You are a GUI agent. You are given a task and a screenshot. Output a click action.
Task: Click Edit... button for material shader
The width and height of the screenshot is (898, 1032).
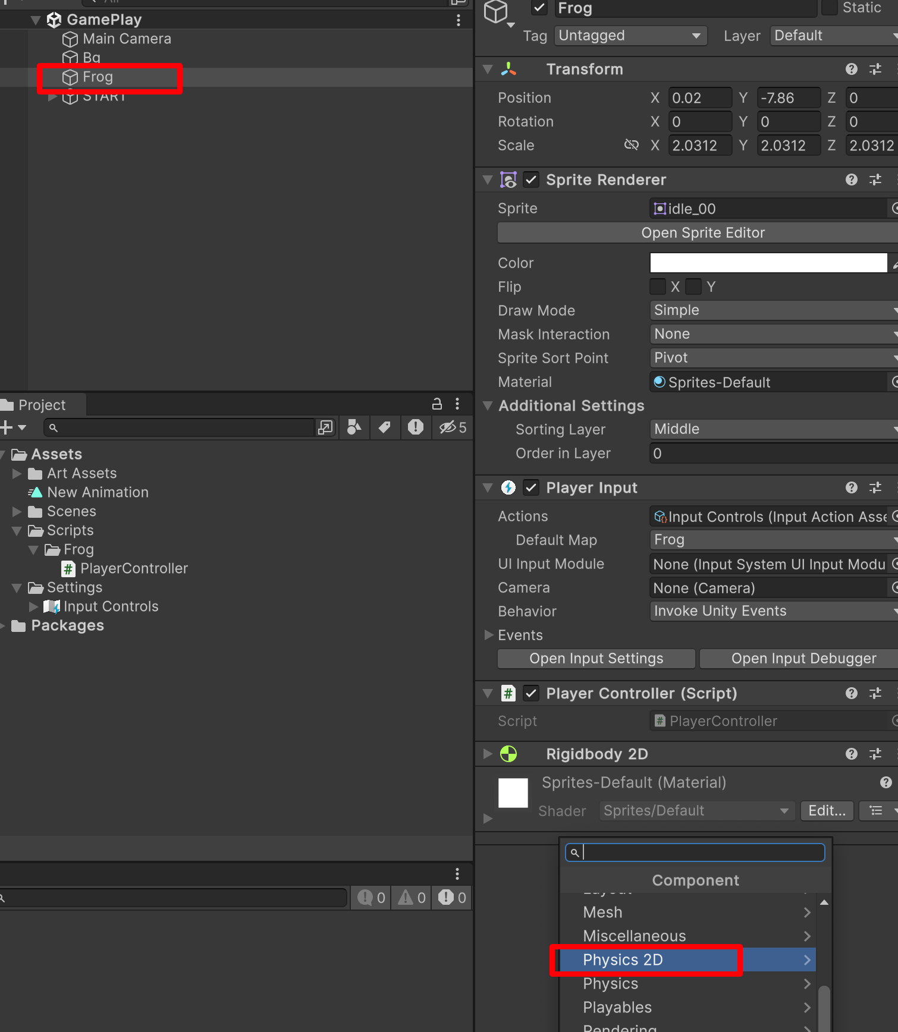point(827,811)
